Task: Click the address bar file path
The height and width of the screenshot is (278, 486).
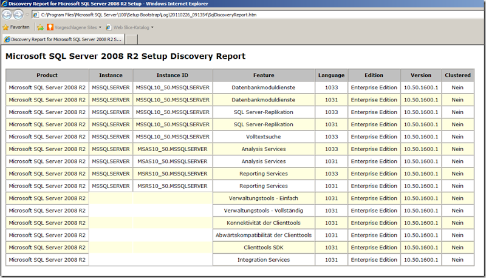Action: click(x=149, y=15)
